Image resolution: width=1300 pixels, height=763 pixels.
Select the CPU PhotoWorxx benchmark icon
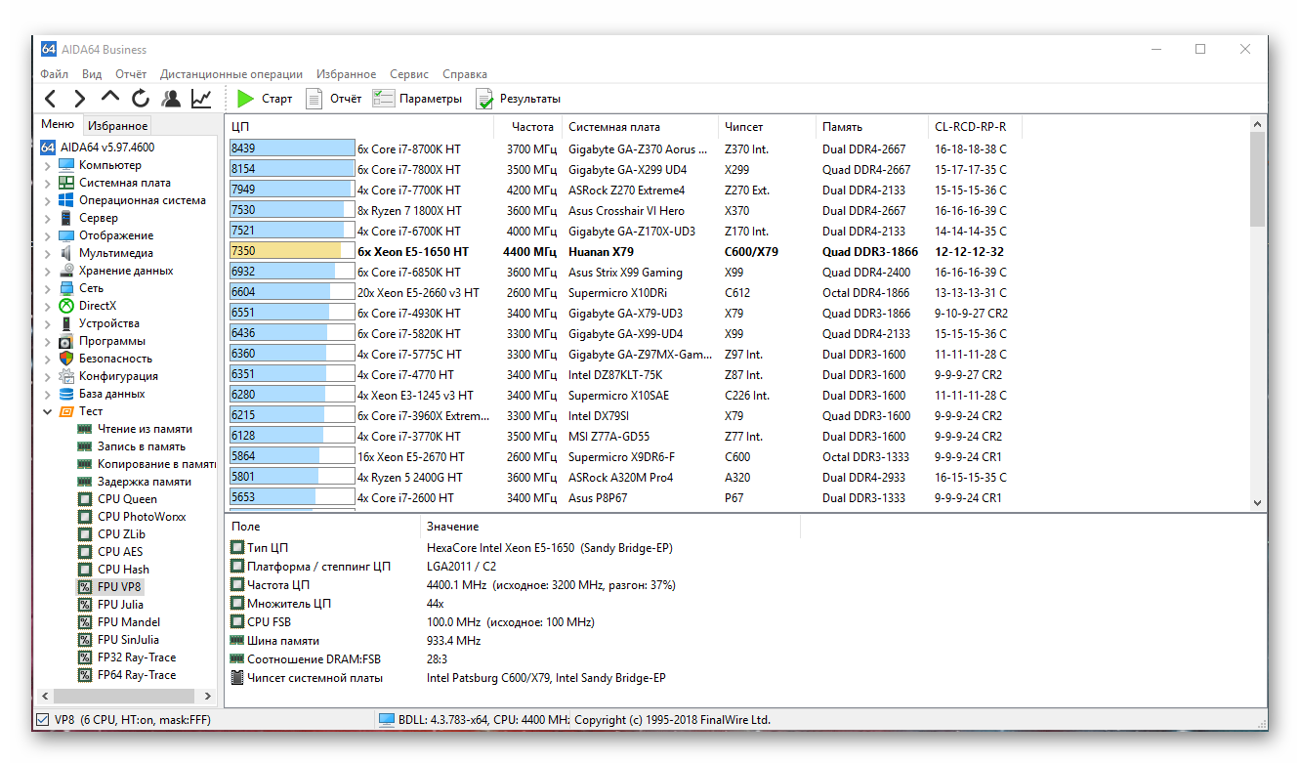tap(85, 517)
